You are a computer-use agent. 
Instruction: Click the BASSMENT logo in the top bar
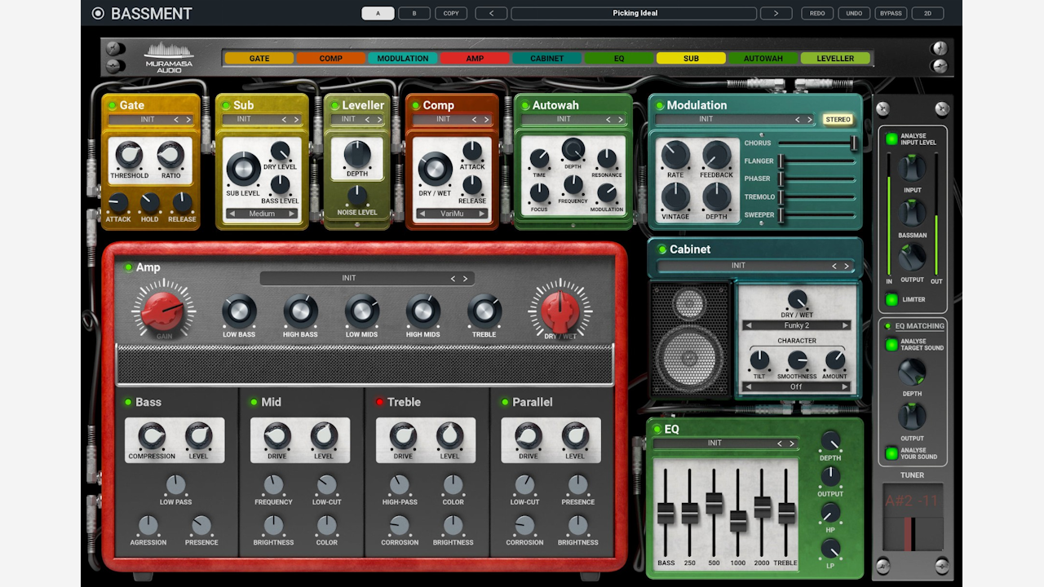(x=147, y=13)
